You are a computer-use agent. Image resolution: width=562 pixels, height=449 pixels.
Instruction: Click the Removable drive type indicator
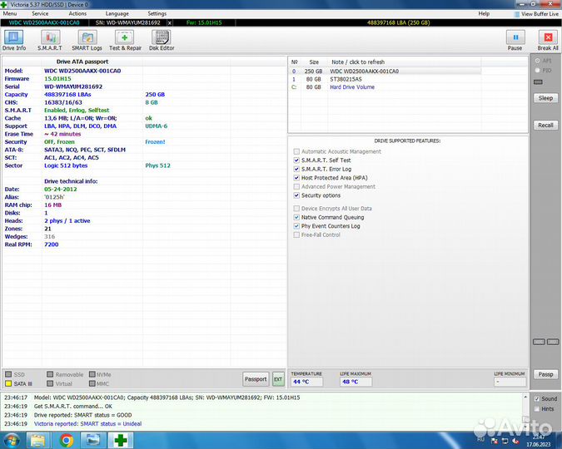click(50, 374)
